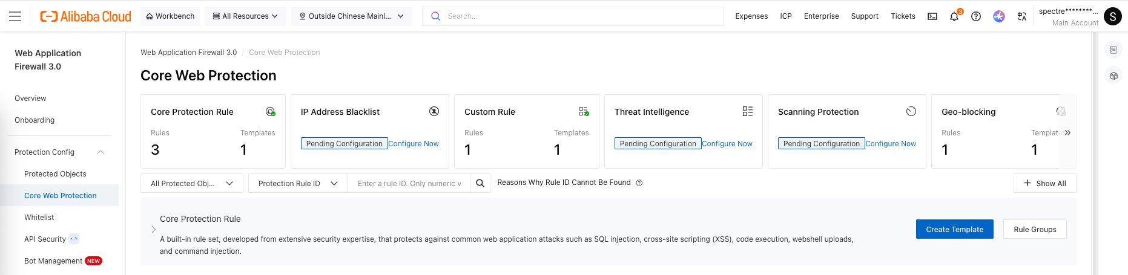Screen dimensions: 1128x275
Task: Click the rule ID input field
Action: pyautogui.click(x=409, y=183)
